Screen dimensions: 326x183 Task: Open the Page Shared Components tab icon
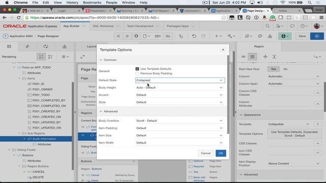pos(65,46)
